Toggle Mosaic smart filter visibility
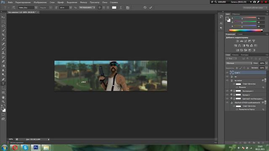 [x=237, y=87]
